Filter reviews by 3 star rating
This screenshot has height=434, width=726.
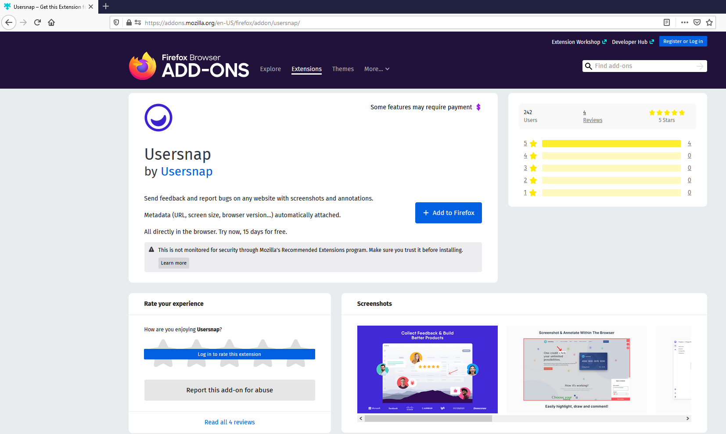click(530, 168)
